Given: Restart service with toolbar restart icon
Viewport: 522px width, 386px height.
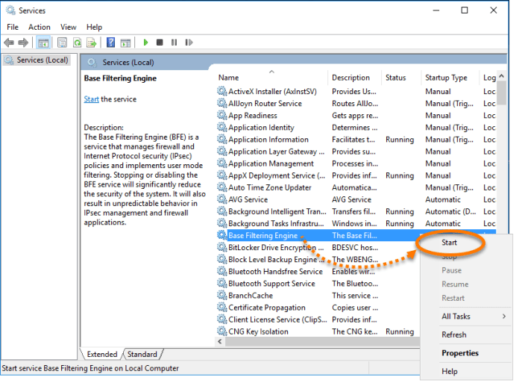Looking at the screenshot, I should click(x=189, y=43).
